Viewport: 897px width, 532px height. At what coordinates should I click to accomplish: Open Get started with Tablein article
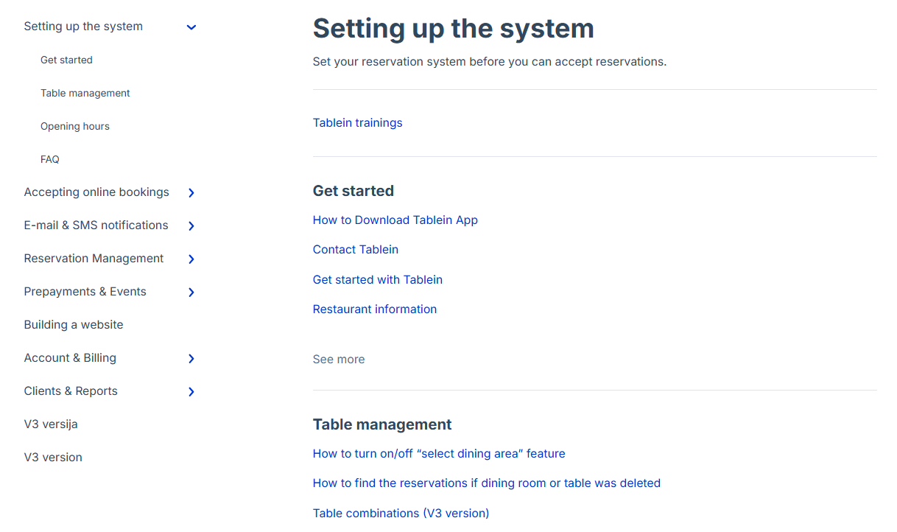[x=378, y=280]
